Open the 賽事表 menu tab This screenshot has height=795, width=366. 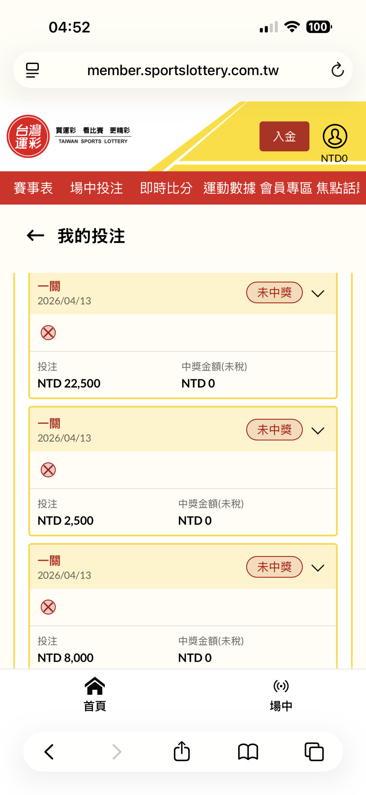click(33, 188)
